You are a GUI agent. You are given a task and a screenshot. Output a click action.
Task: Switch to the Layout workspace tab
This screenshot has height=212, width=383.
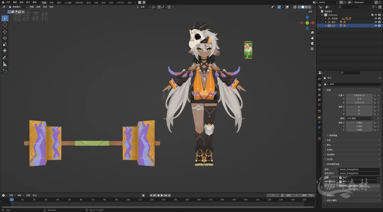pyautogui.click(x=44, y=3)
